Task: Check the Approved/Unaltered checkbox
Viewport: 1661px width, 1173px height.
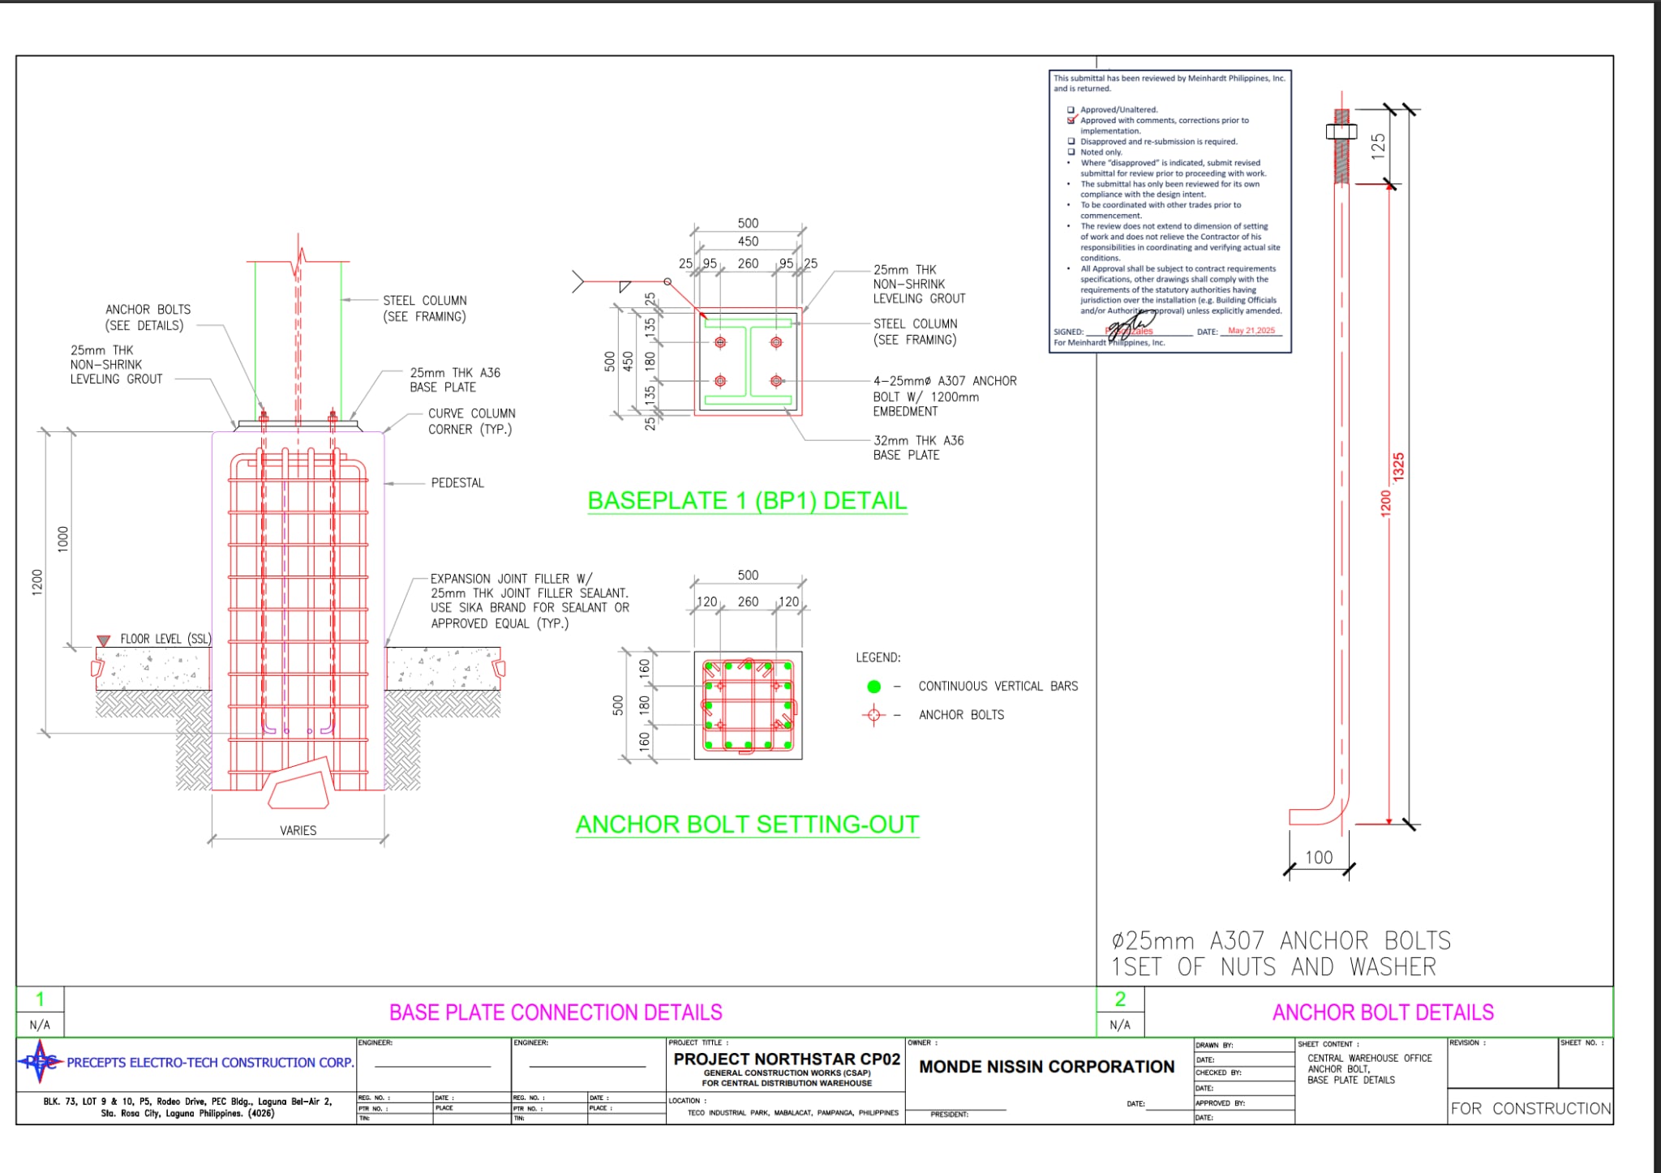Action: [x=1071, y=109]
